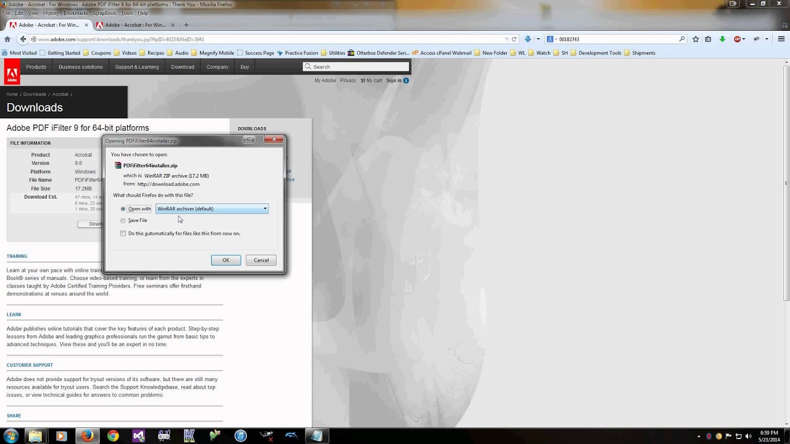Open the ScrapBook menu

[104, 13]
